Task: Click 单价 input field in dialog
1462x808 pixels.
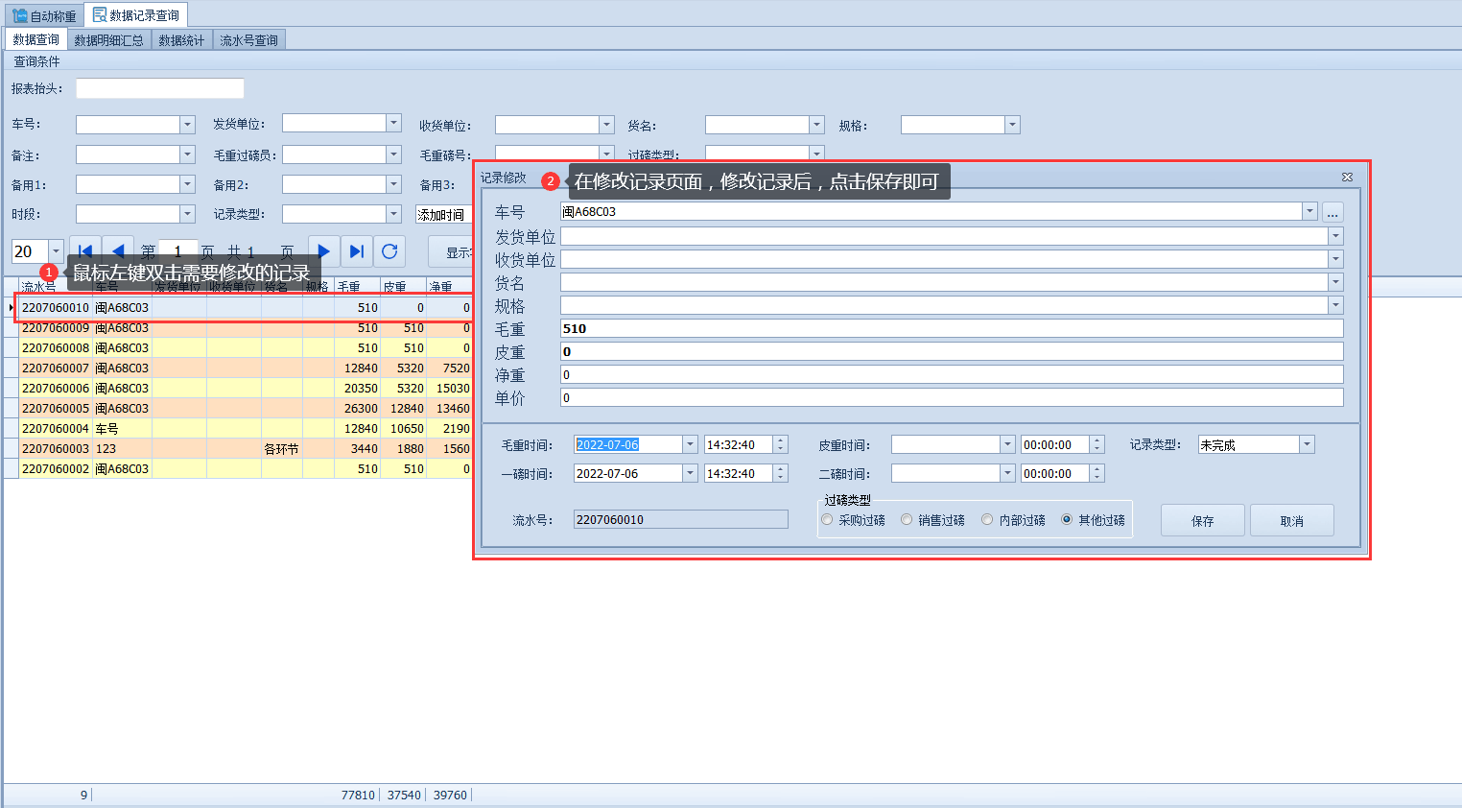Action: pyautogui.click(x=952, y=397)
